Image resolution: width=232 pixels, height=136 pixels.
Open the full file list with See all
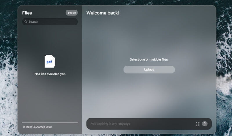71,13
